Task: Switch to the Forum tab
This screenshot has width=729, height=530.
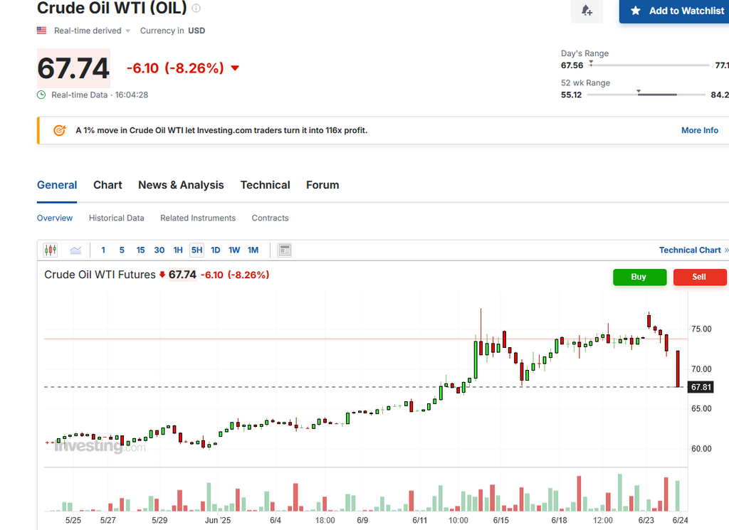Action: 322,185
